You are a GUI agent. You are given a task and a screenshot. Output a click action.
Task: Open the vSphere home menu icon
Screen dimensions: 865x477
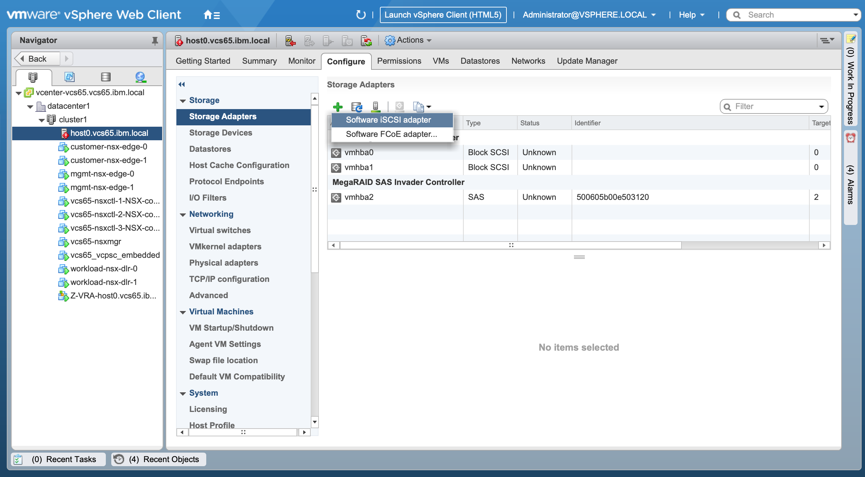click(212, 15)
